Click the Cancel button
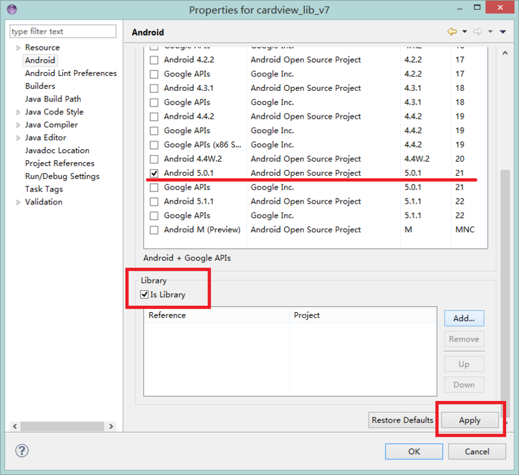 point(477,452)
